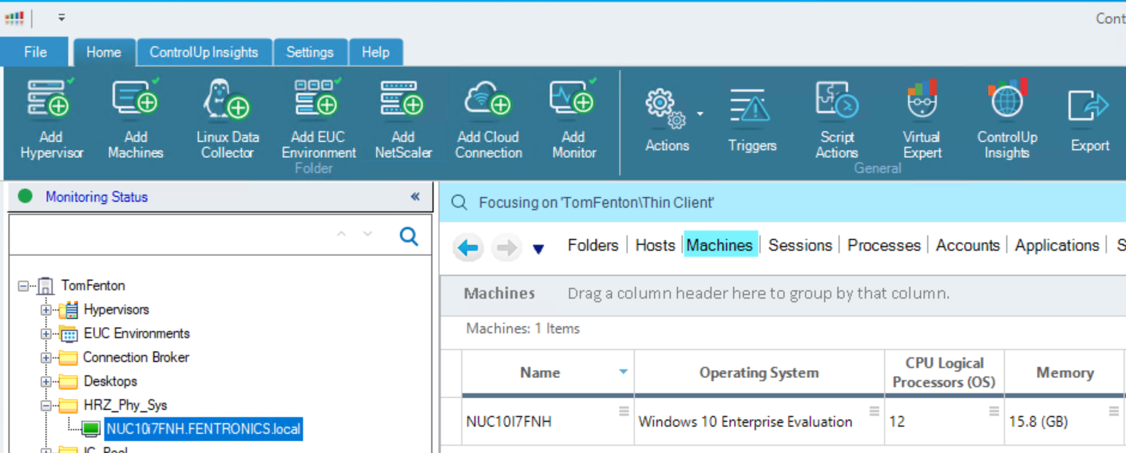Open Script Actions
Viewport: 1126px width, 453px height.
coord(837,120)
